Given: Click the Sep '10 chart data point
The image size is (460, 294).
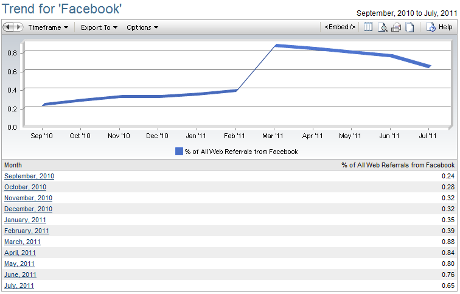Looking at the screenshot, I should tap(43, 105).
